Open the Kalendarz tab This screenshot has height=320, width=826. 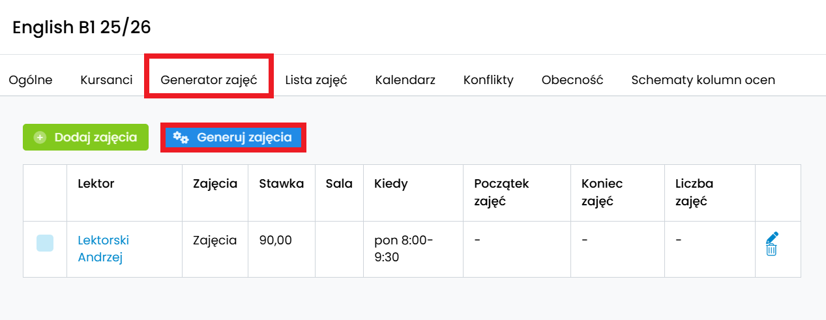coord(405,80)
